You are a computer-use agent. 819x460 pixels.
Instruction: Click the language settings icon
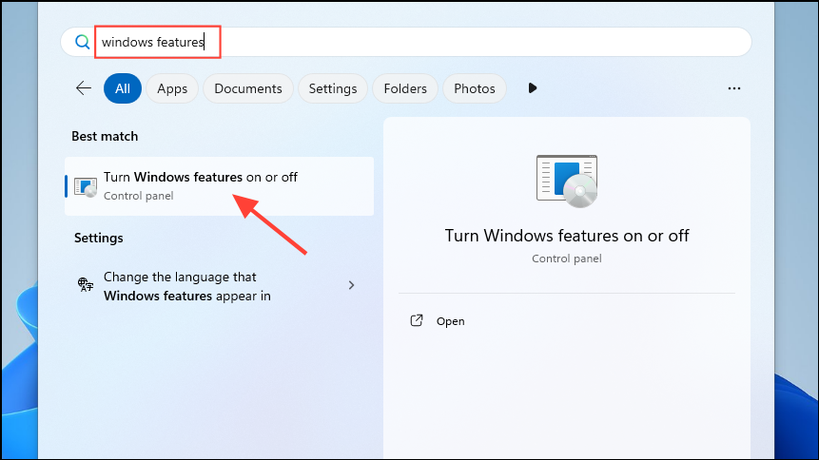coord(86,284)
